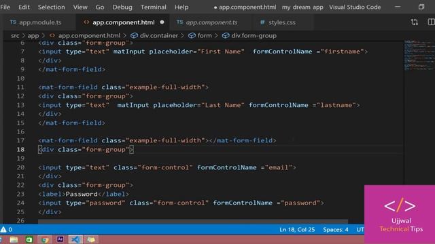Image resolution: width=435 pixels, height=244 pixels.
Task: Open the File menu
Action: [x=5, y=7]
